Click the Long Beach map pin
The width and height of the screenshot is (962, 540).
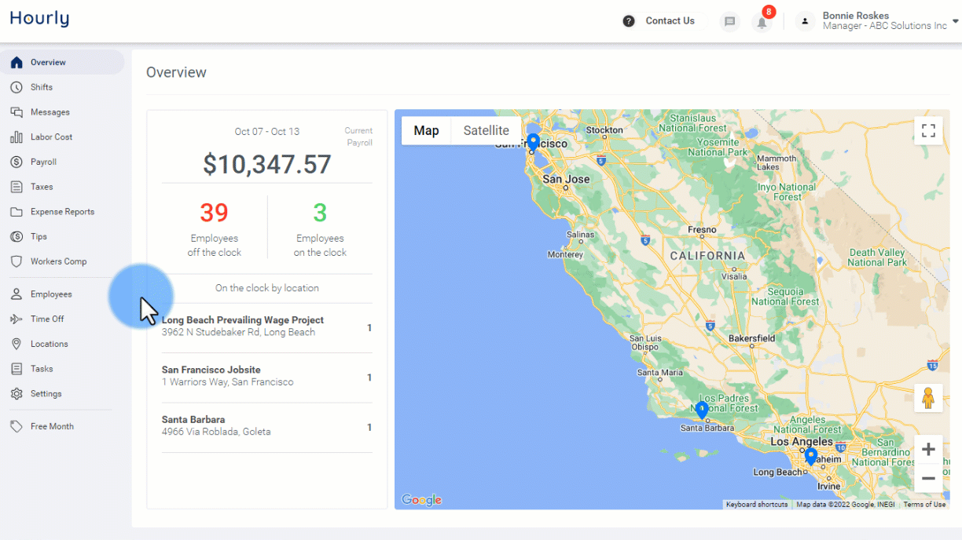[x=810, y=456]
